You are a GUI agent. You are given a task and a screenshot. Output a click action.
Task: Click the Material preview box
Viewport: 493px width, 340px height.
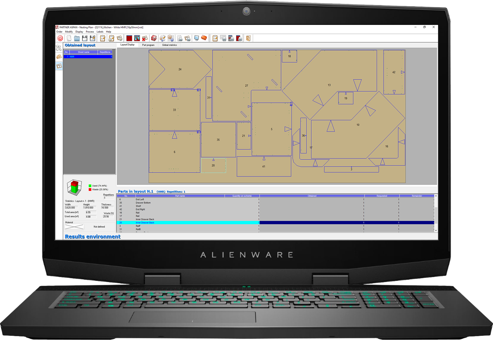click(74, 227)
